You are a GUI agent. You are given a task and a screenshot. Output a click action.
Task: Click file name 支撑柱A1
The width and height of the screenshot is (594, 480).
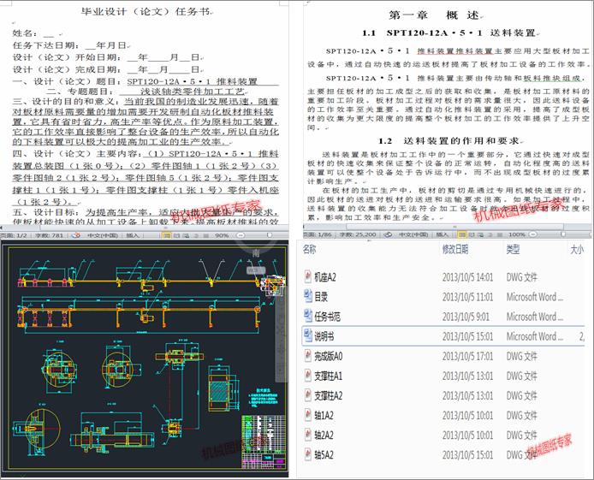tap(328, 376)
